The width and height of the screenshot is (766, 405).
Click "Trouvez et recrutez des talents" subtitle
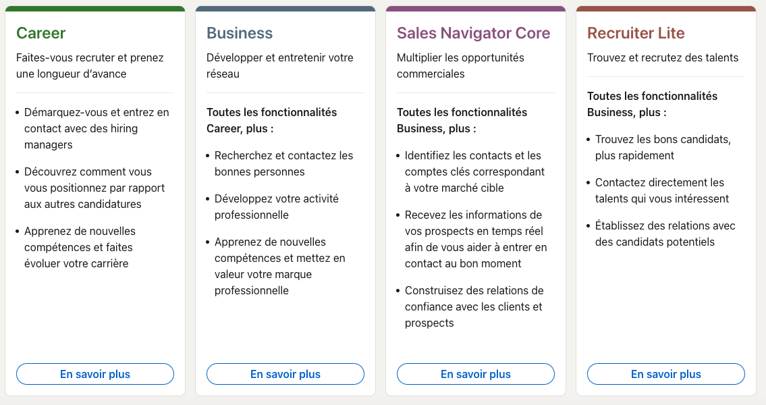(x=663, y=57)
